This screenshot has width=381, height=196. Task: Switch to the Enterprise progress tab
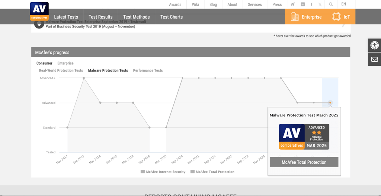point(65,63)
